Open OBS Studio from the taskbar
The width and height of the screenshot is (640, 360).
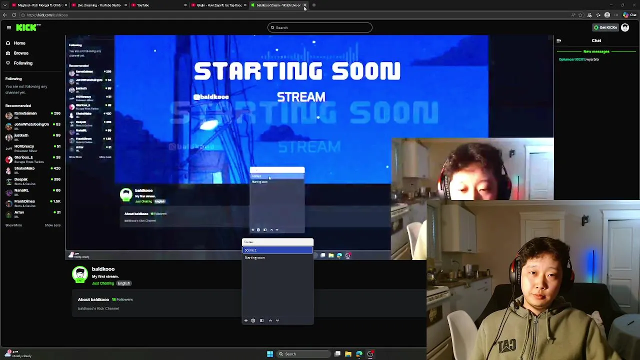coord(370,354)
